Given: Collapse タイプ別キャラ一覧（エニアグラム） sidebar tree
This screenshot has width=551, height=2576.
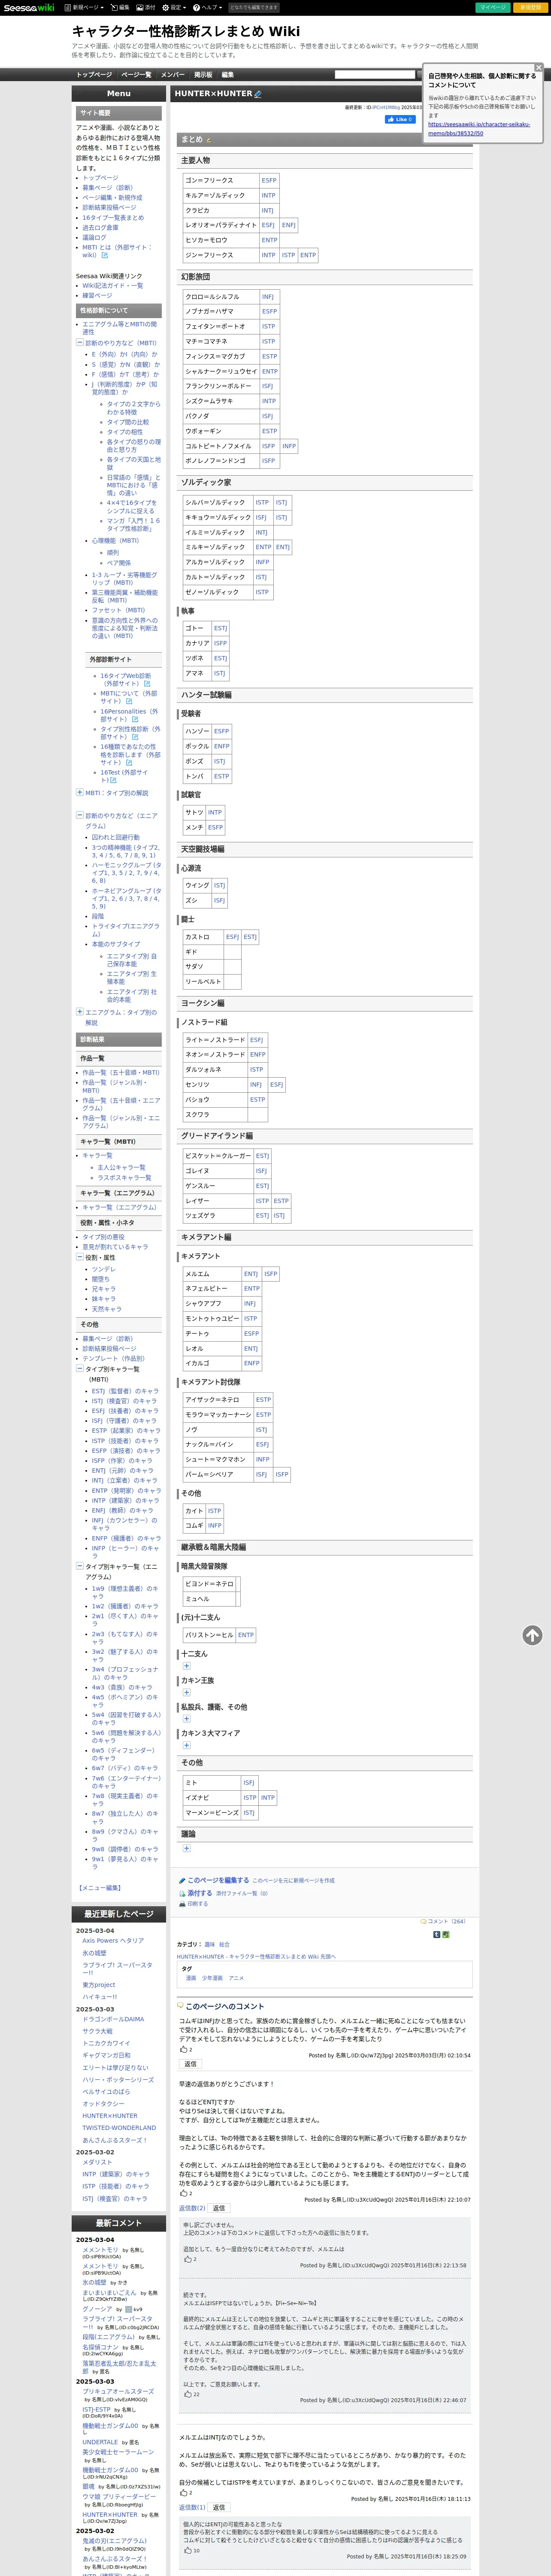Looking at the screenshot, I should tap(80, 1566).
